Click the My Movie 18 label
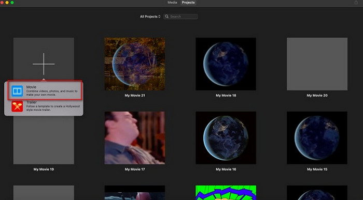Screen dimensions: 363x200 (x=226, y=95)
